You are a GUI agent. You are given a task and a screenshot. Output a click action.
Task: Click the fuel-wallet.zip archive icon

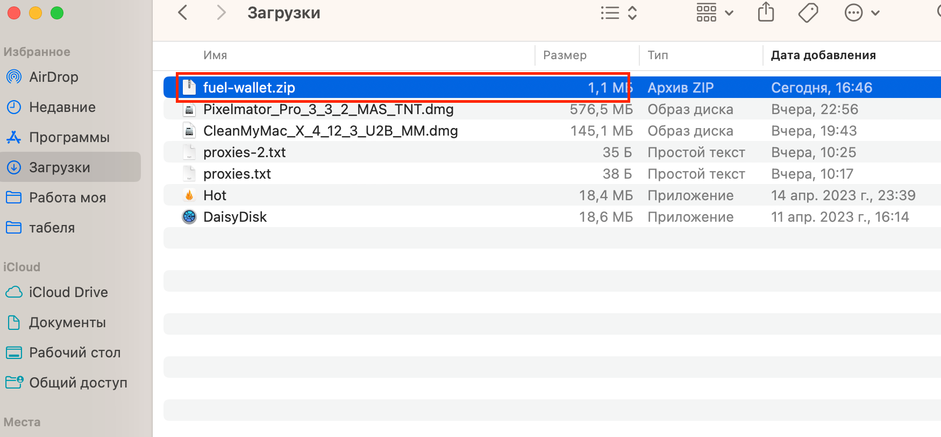(x=189, y=87)
